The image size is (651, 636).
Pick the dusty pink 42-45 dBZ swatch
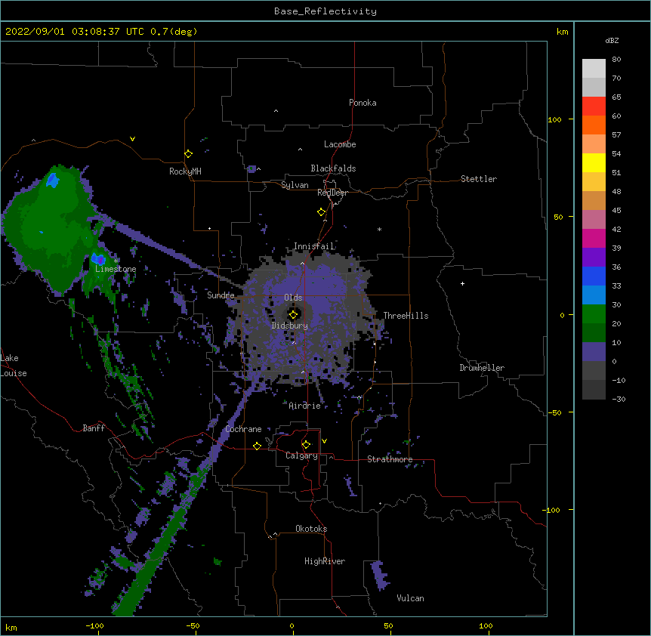pos(594,219)
